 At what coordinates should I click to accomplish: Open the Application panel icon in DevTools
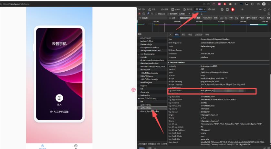[x=227, y=9]
